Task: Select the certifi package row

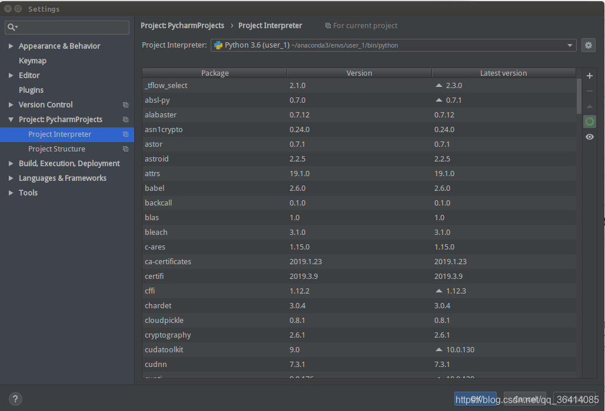Action: [359, 277]
